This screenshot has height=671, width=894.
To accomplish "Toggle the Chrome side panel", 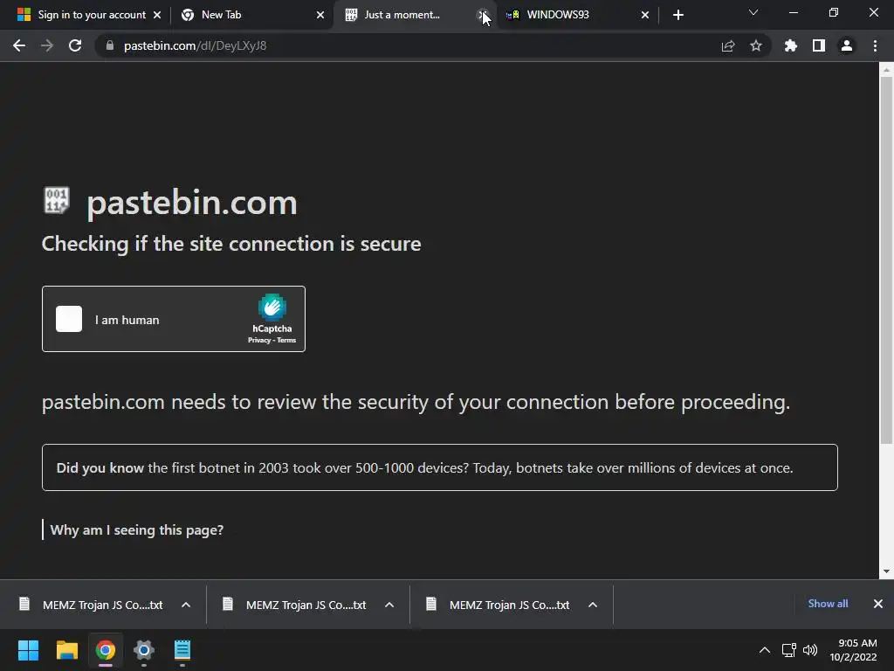I will click(x=819, y=45).
